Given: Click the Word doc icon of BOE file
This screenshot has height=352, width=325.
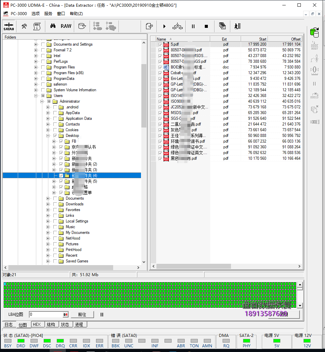Looking at the screenshot, I should tap(166, 67).
